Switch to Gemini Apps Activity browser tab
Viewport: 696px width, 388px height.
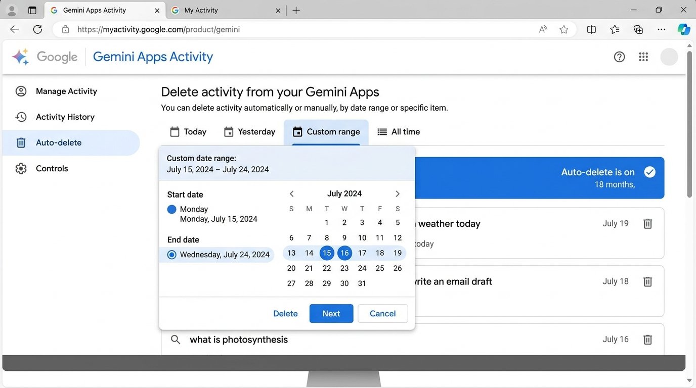coord(104,10)
